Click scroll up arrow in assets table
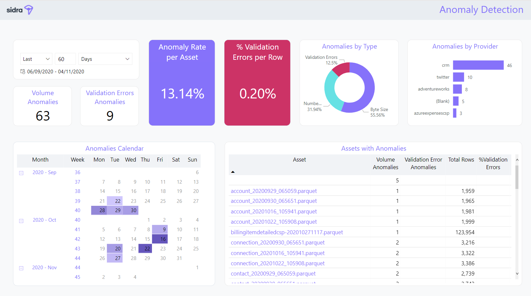This screenshot has width=531, height=296. pos(517,160)
